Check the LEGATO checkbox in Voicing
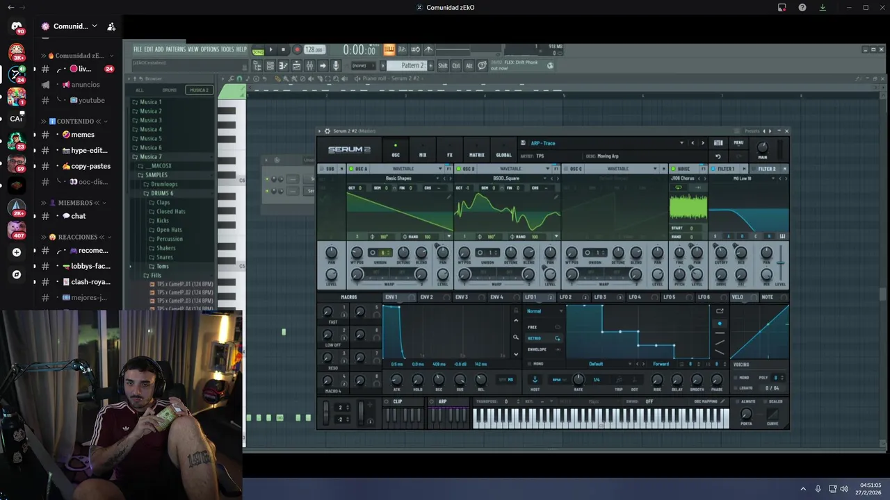890x500 pixels. (x=736, y=388)
